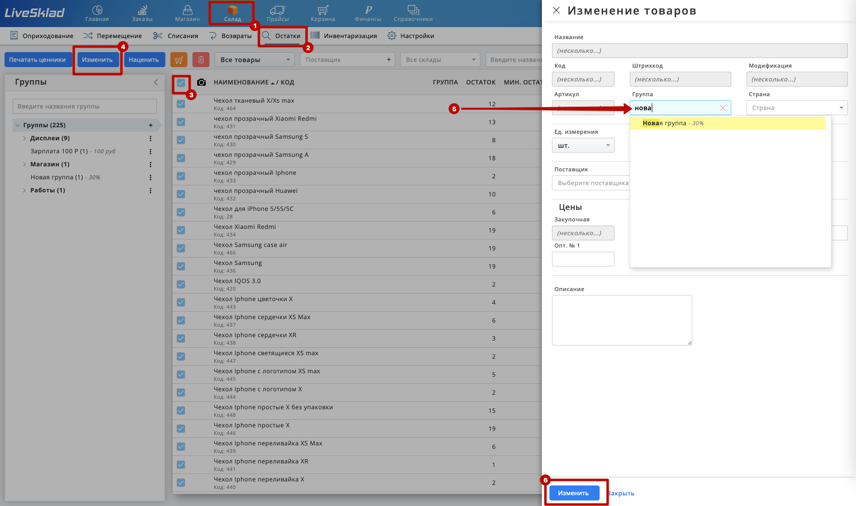Open the Прайсы truck icon
The width and height of the screenshot is (856, 506).
277,10
